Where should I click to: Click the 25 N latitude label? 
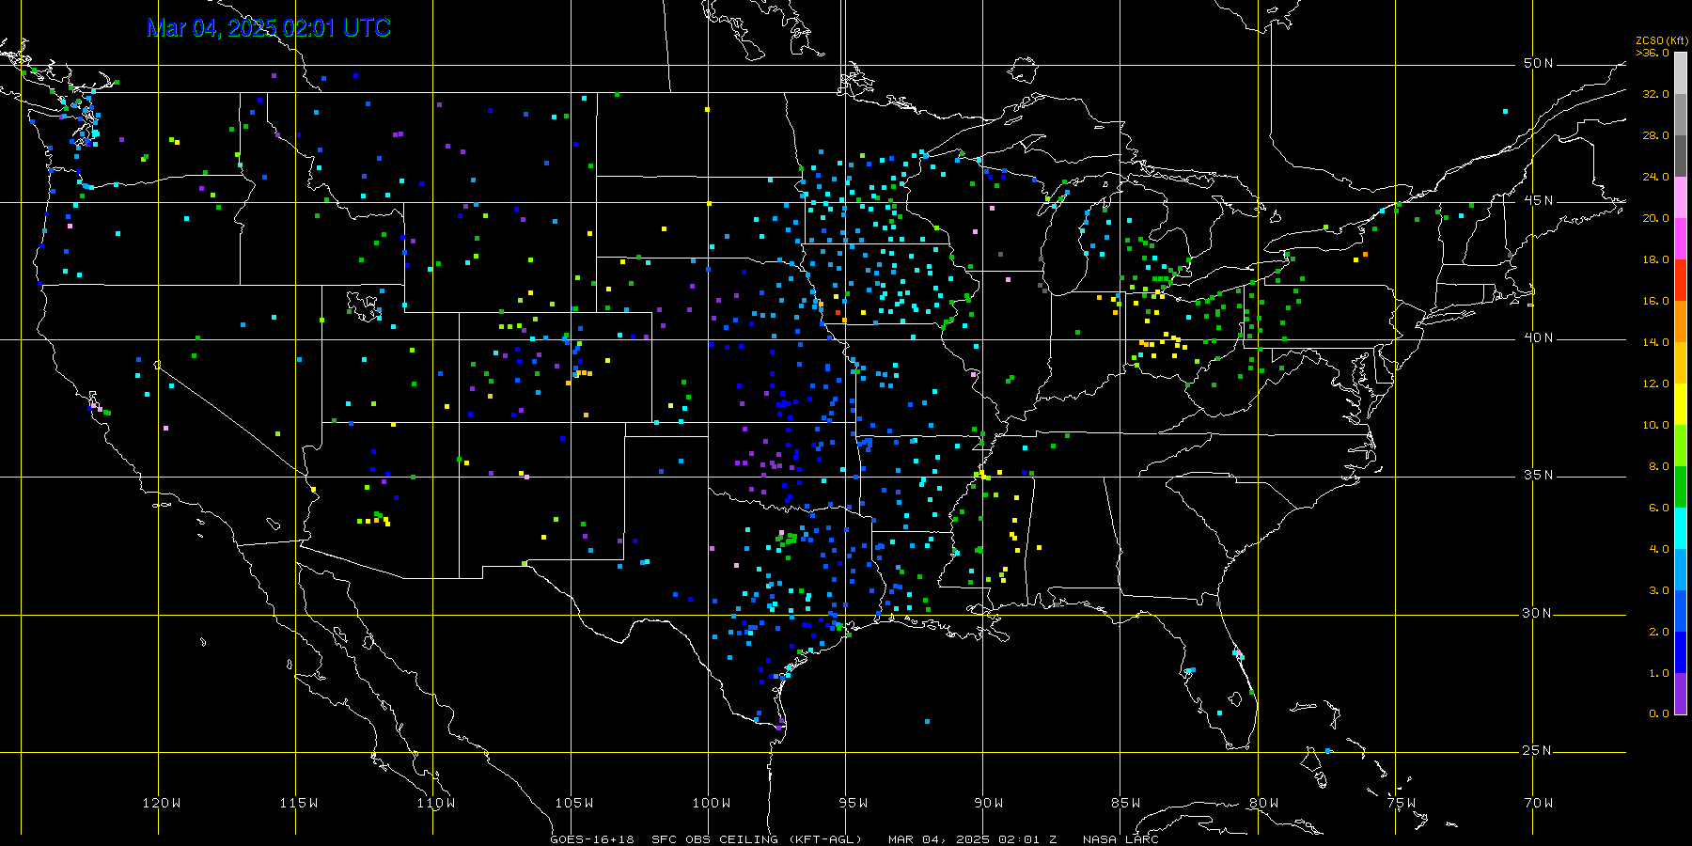(1538, 750)
